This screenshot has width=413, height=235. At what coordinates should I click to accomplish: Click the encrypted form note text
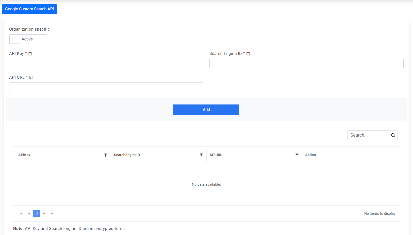click(x=69, y=229)
